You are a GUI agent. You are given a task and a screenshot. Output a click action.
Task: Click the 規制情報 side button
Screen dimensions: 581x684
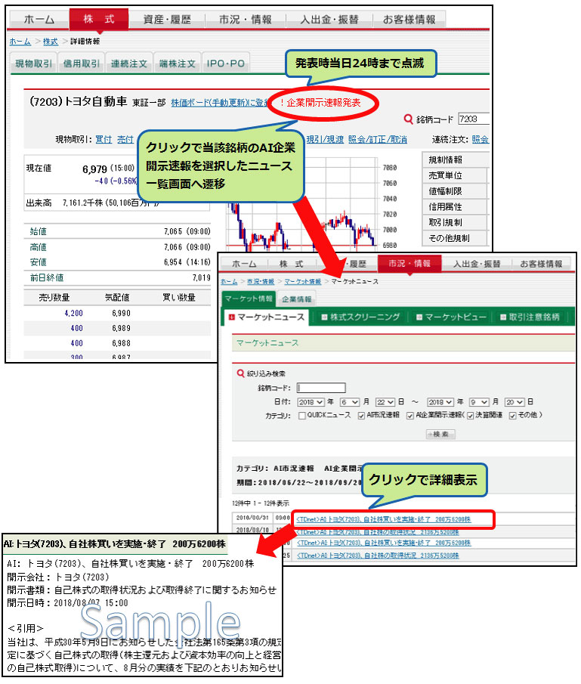455,159
